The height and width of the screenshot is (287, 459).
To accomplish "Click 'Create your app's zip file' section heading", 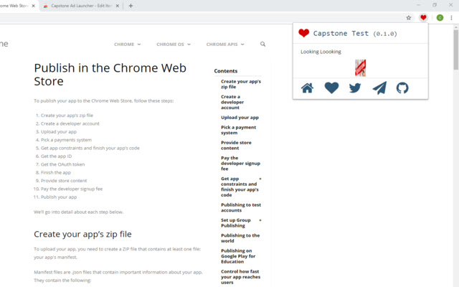I will [x=82, y=234].
